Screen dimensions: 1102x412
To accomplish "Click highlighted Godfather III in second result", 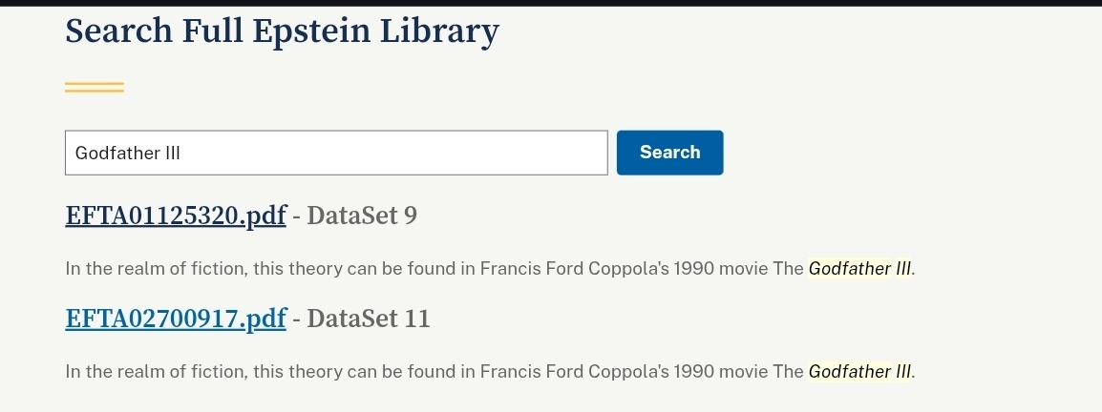I will coord(860,371).
